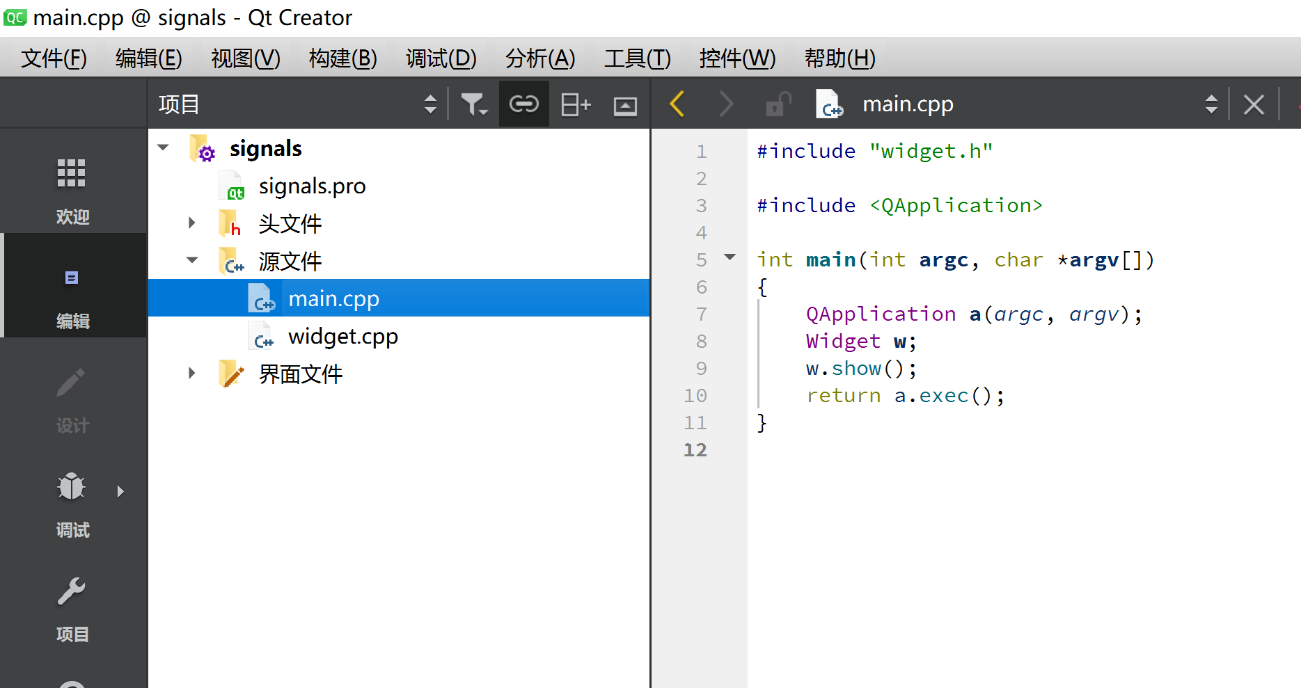Click the close panel icon in project pane
The height and width of the screenshot is (688, 1301).
(x=625, y=105)
